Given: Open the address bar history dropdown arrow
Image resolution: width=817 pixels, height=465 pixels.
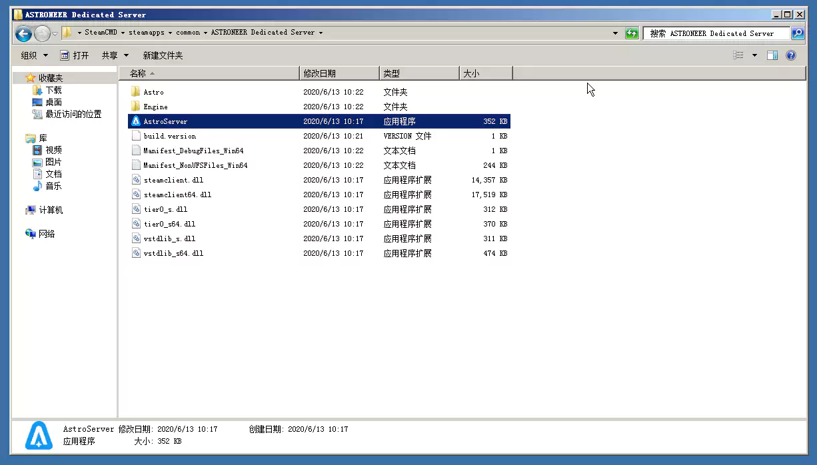Looking at the screenshot, I should [615, 33].
